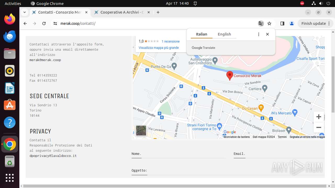Screen dimensions: 335x188
Task: Click the Google Chrome dock icon
Action: click(10, 144)
